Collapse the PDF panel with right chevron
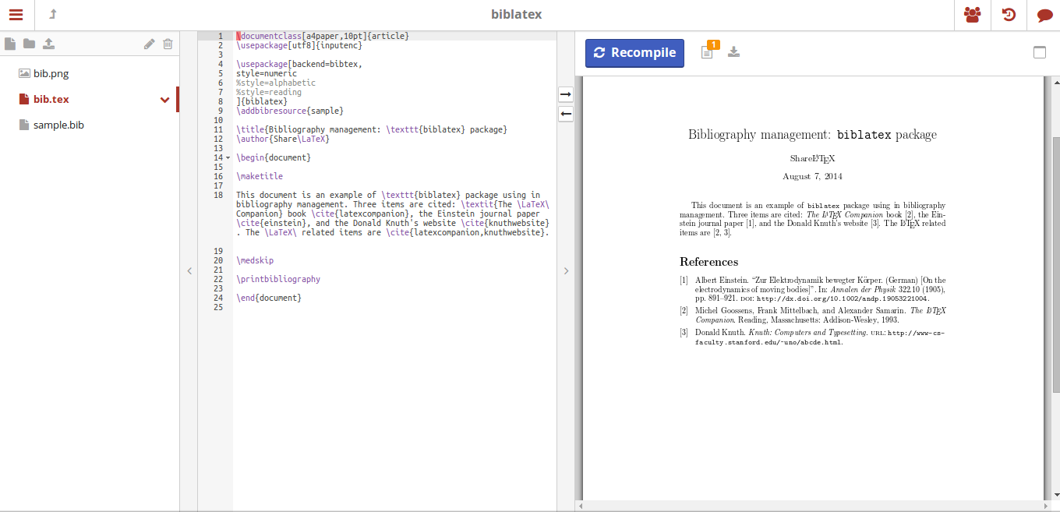Image resolution: width=1060 pixels, height=512 pixels. tap(566, 271)
